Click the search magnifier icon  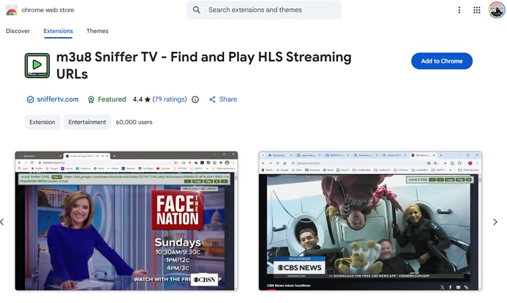point(197,10)
